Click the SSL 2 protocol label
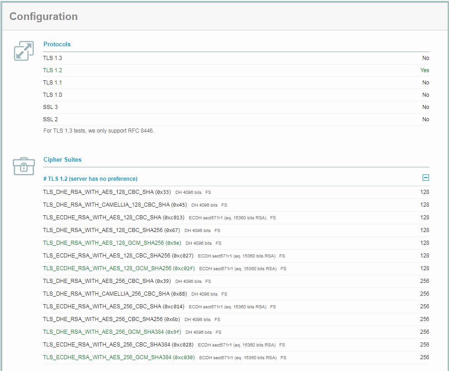 coord(50,119)
